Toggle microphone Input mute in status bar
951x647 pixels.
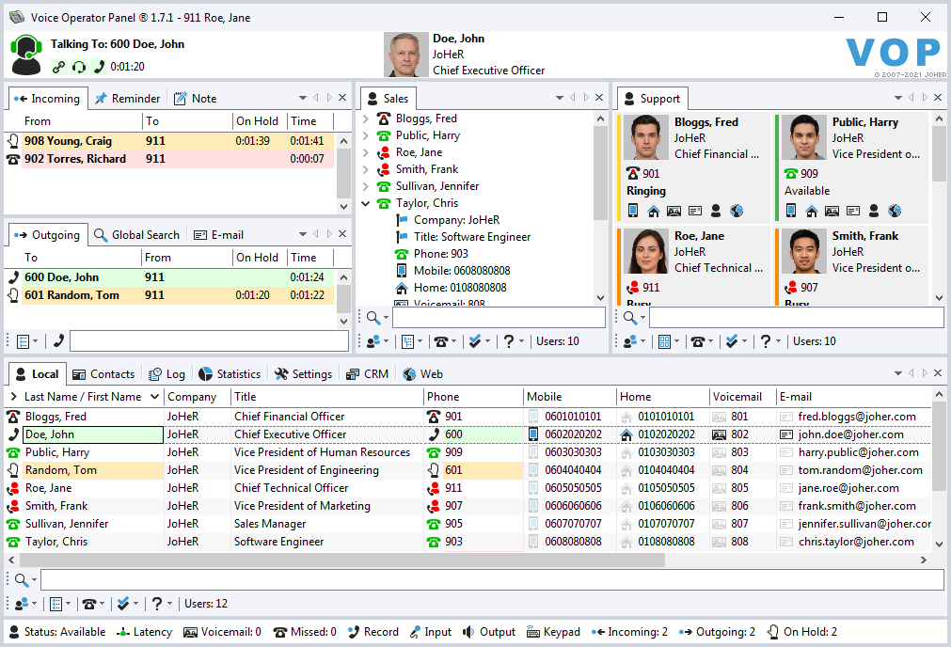click(x=430, y=632)
